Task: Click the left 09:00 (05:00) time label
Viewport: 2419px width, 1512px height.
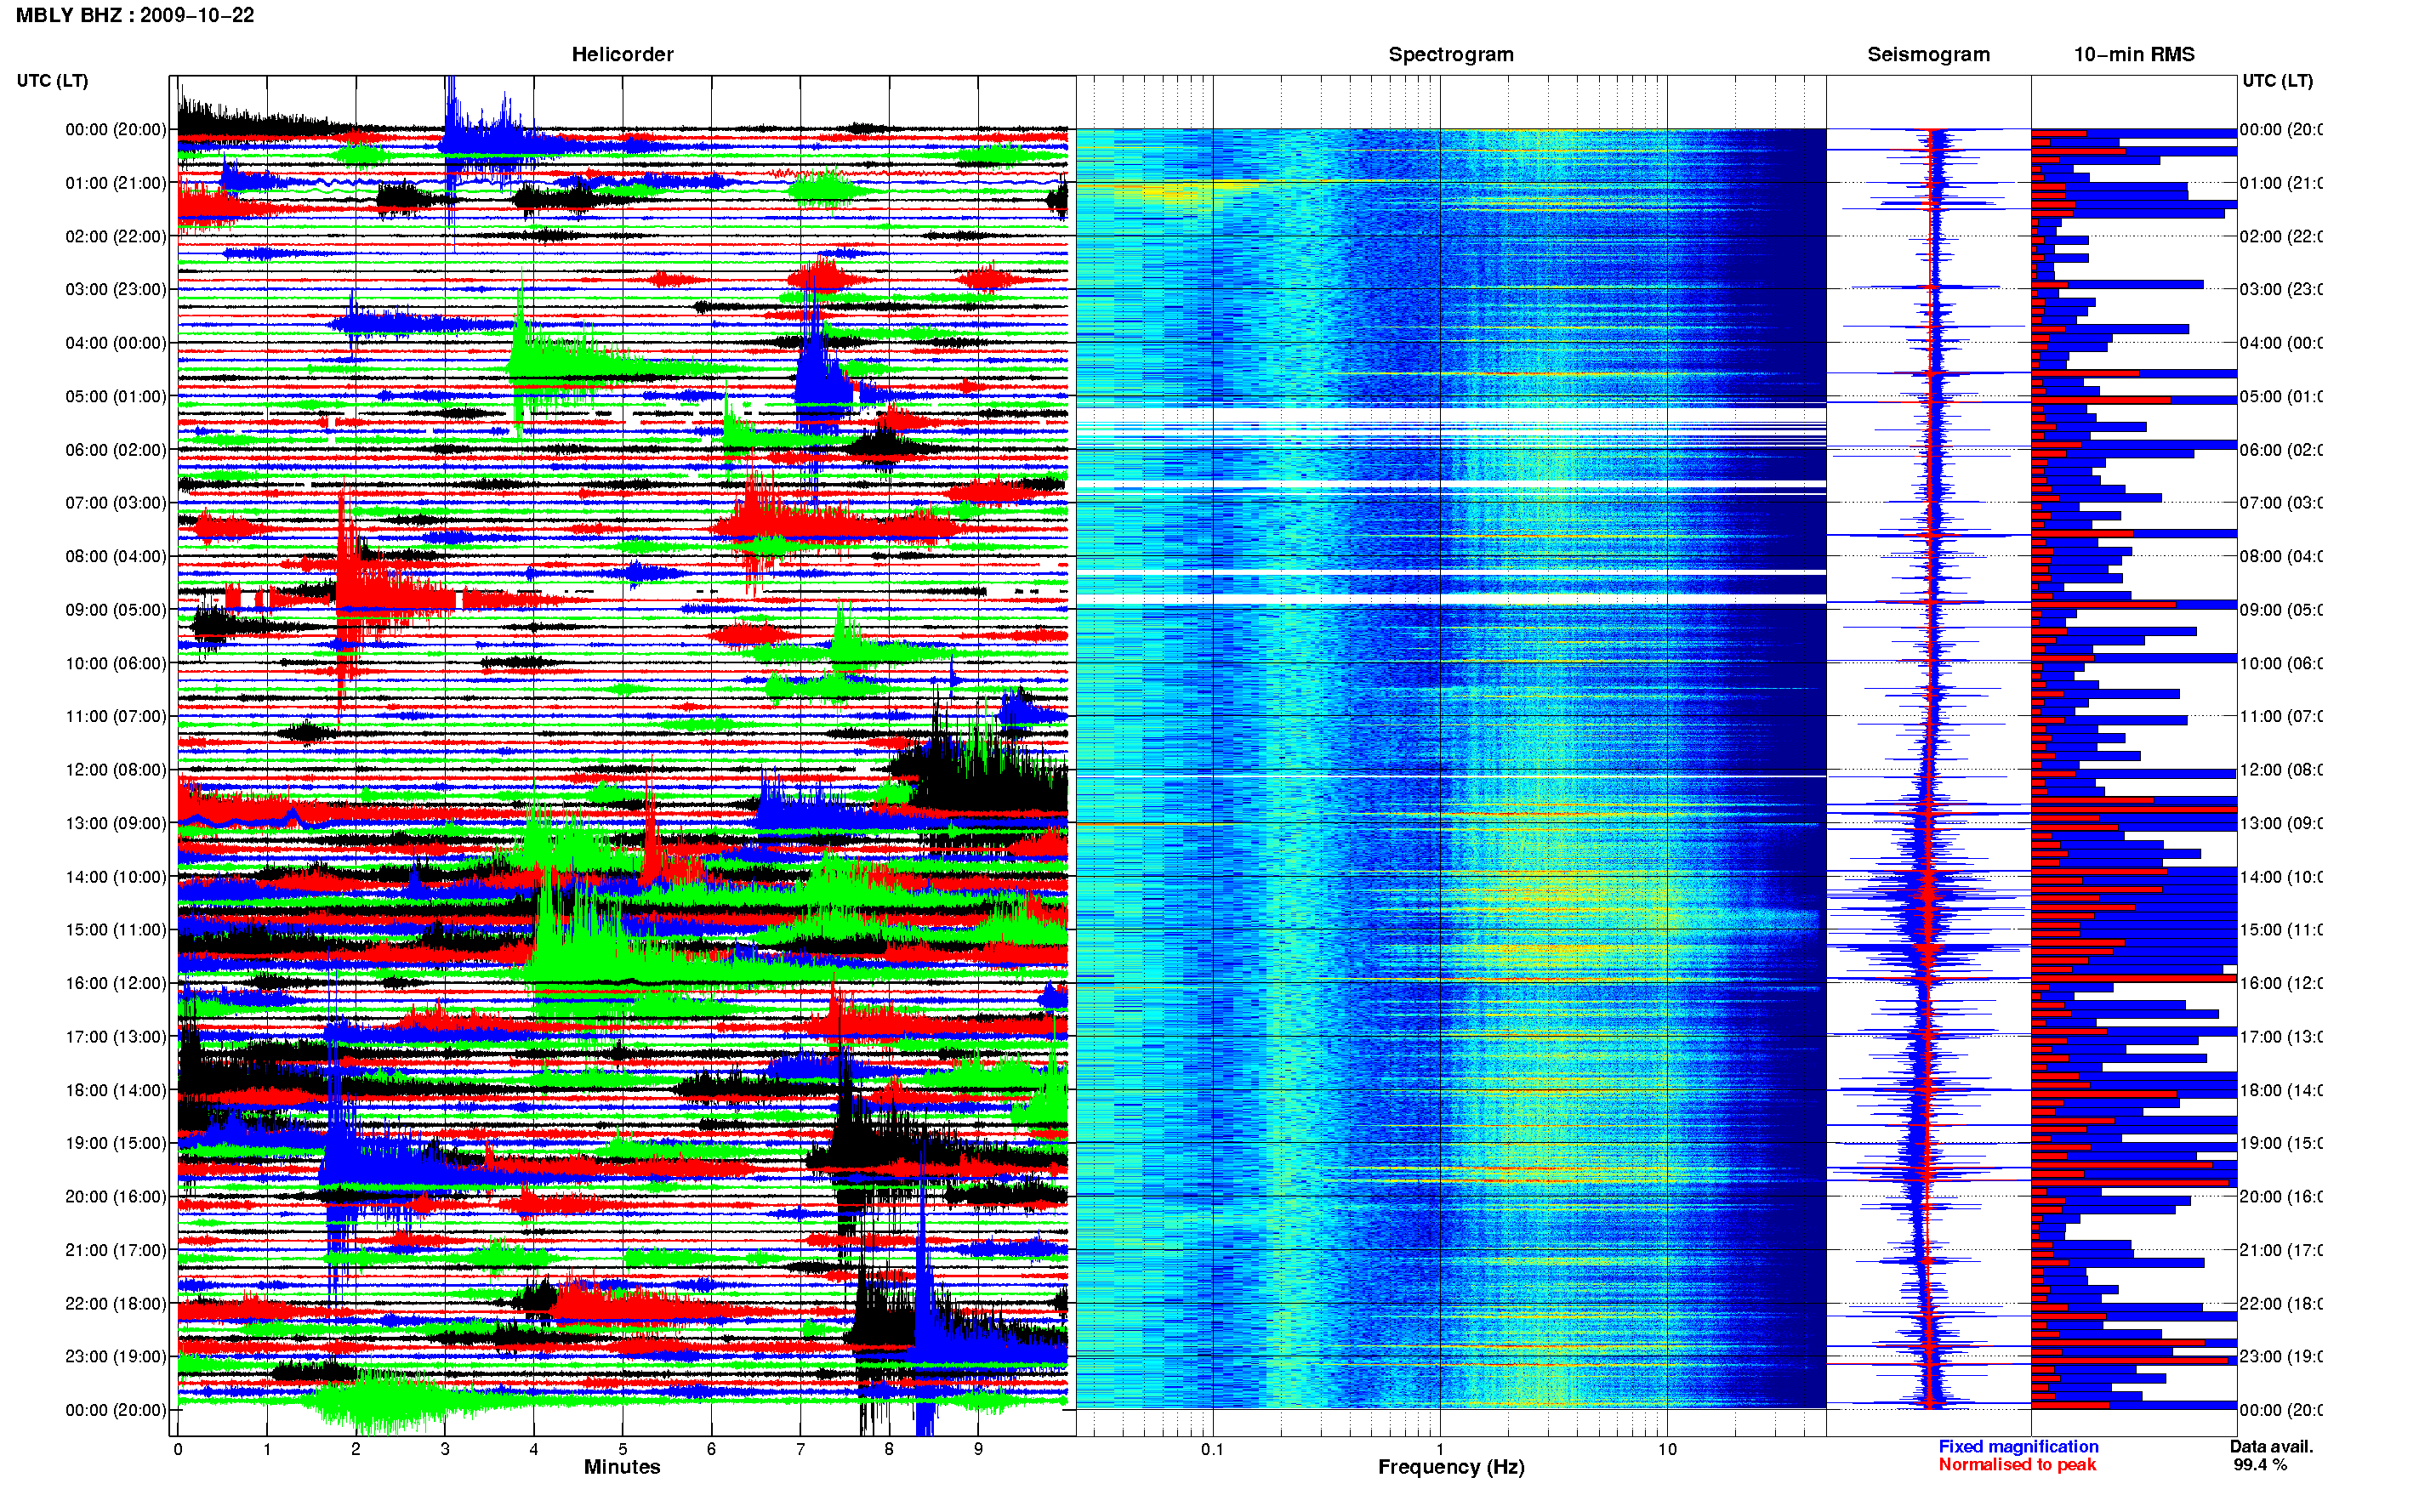Action: [x=116, y=610]
